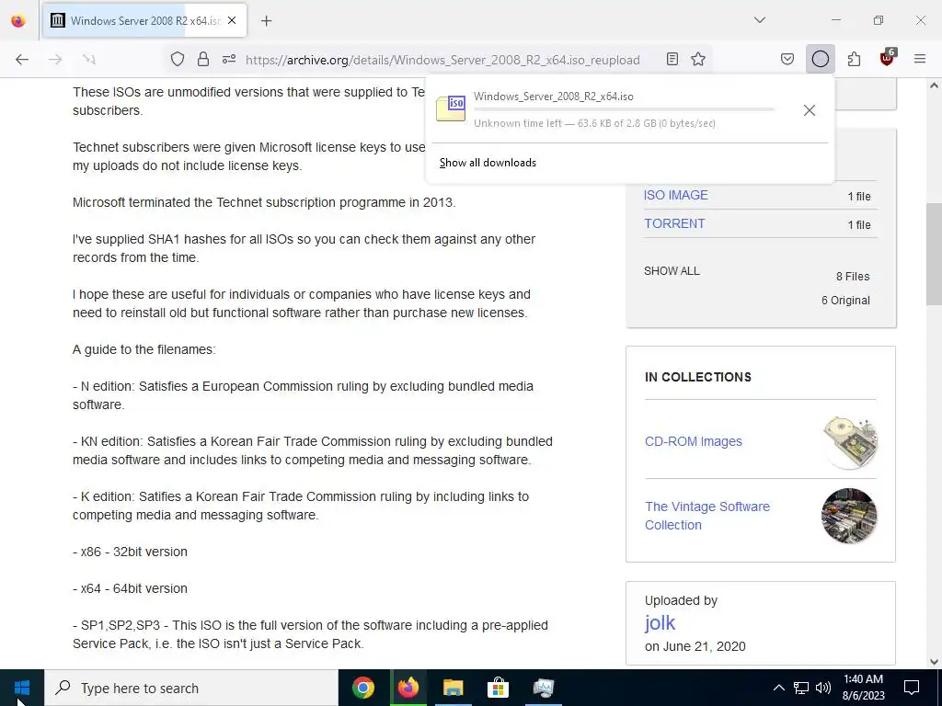Click the shield tracking protection icon
The width and height of the screenshot is (942, 706).
pos(178,59)
